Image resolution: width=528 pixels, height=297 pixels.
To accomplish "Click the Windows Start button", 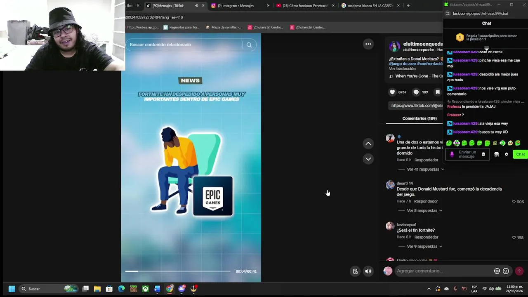I will click(x=12, y=289).
